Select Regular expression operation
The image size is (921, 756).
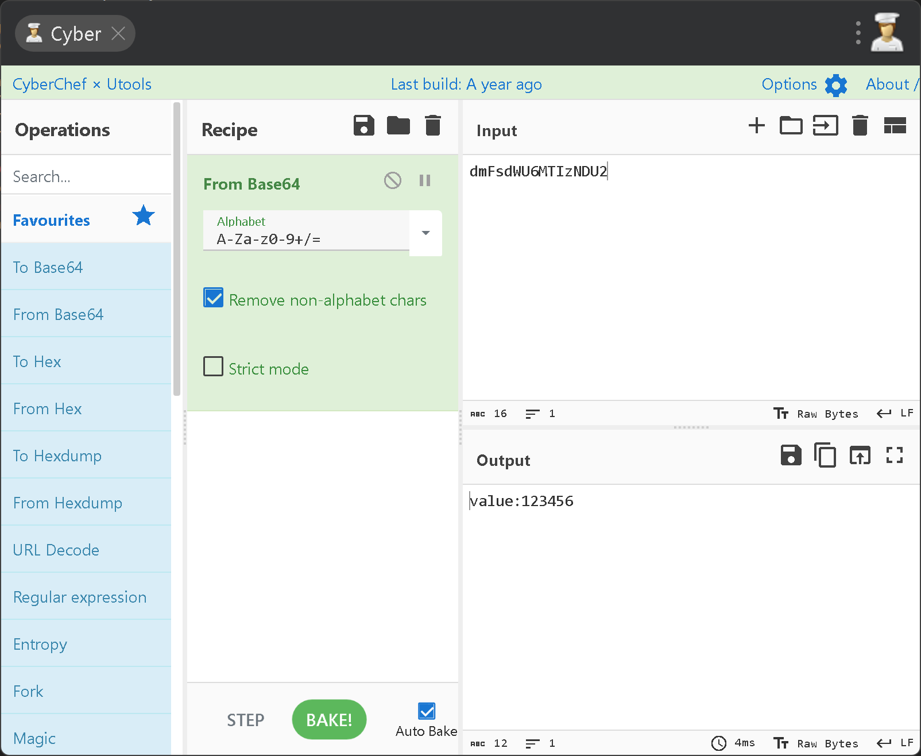point(86,597)
